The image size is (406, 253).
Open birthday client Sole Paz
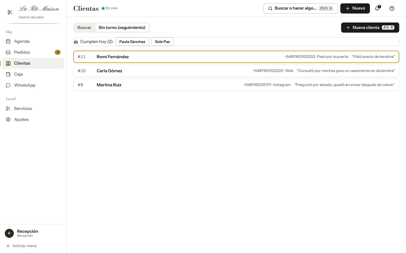coord(162,42)
